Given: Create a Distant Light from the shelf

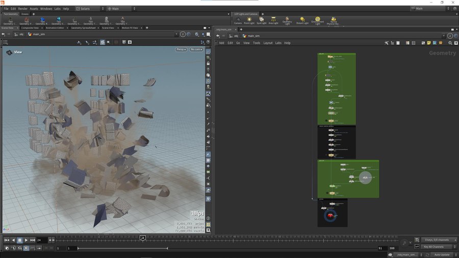Looking at the screenshot, I should click(302, 20).
